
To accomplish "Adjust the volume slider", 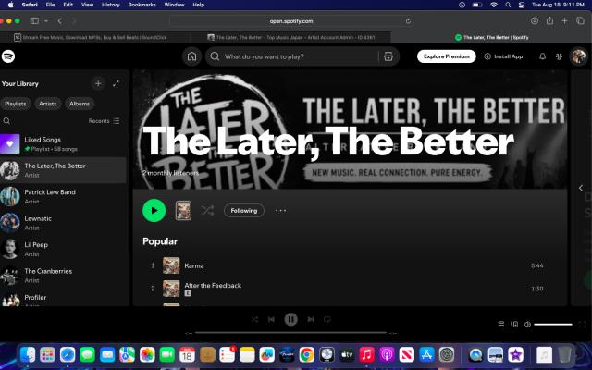I will (x=553, y=325).
